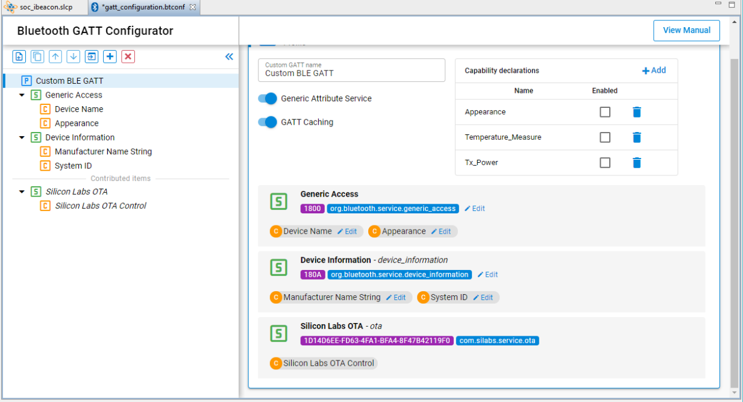Collapse the Device Information tree node
Screen dimensions: 743x402
[x=22, y=138]
